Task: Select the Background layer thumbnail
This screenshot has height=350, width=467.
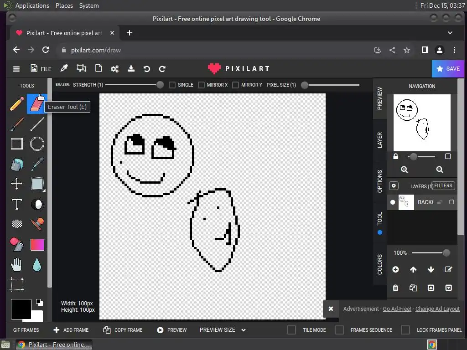Action: [x=406, y=202]
